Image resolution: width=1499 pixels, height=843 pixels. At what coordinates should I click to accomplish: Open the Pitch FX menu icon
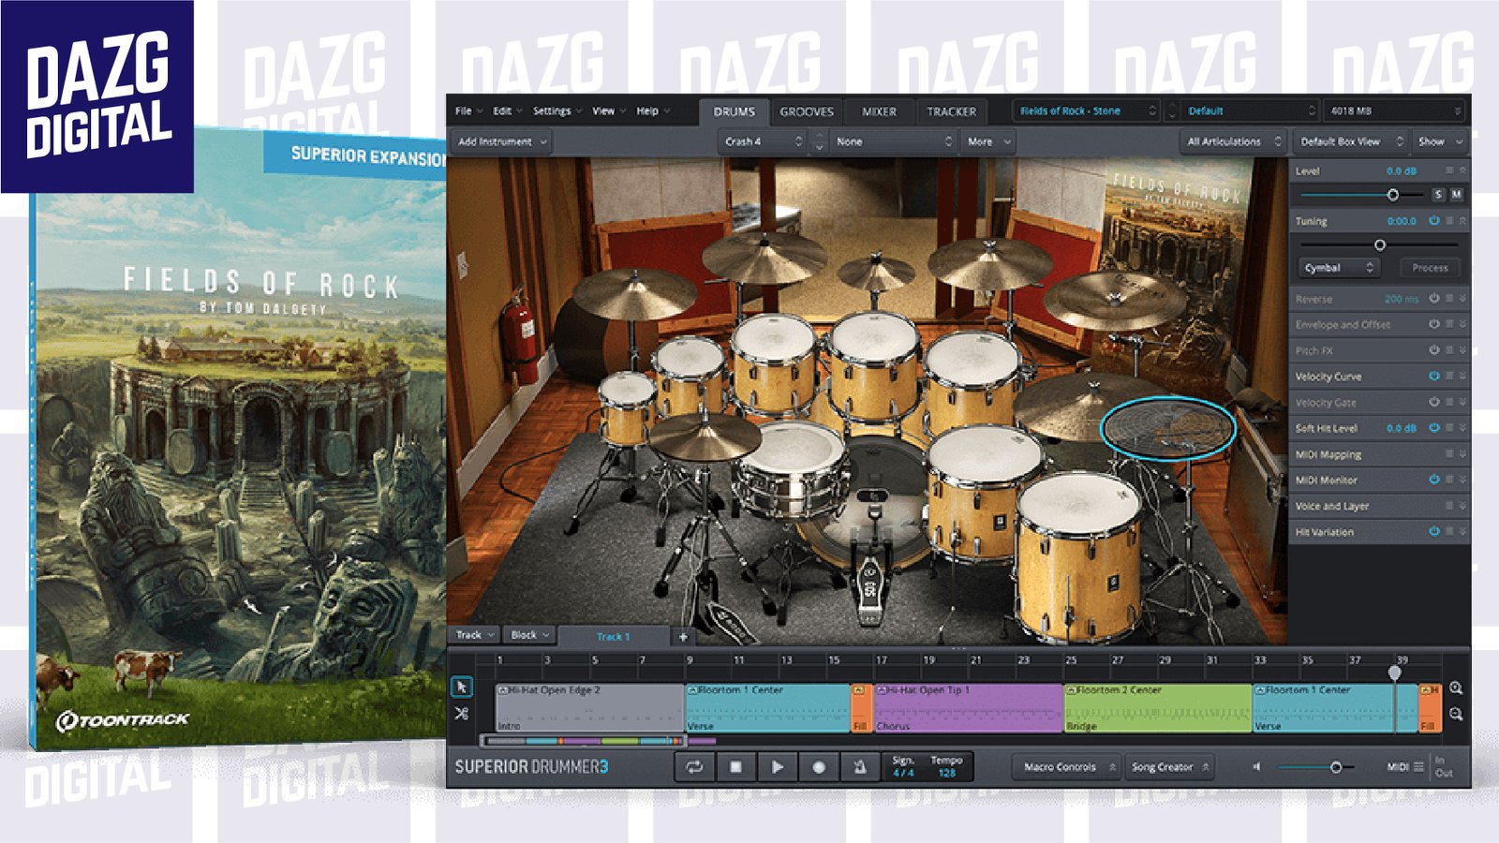[x=1448, y=350]
